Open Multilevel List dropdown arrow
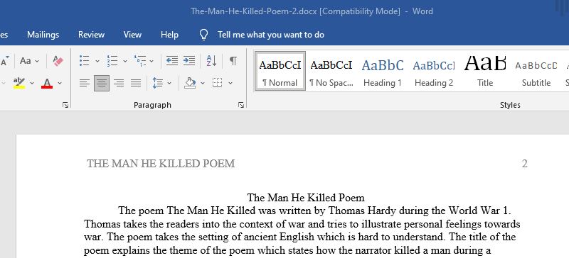The width and height of the screenshot is (569, 258). pos(151,61)
